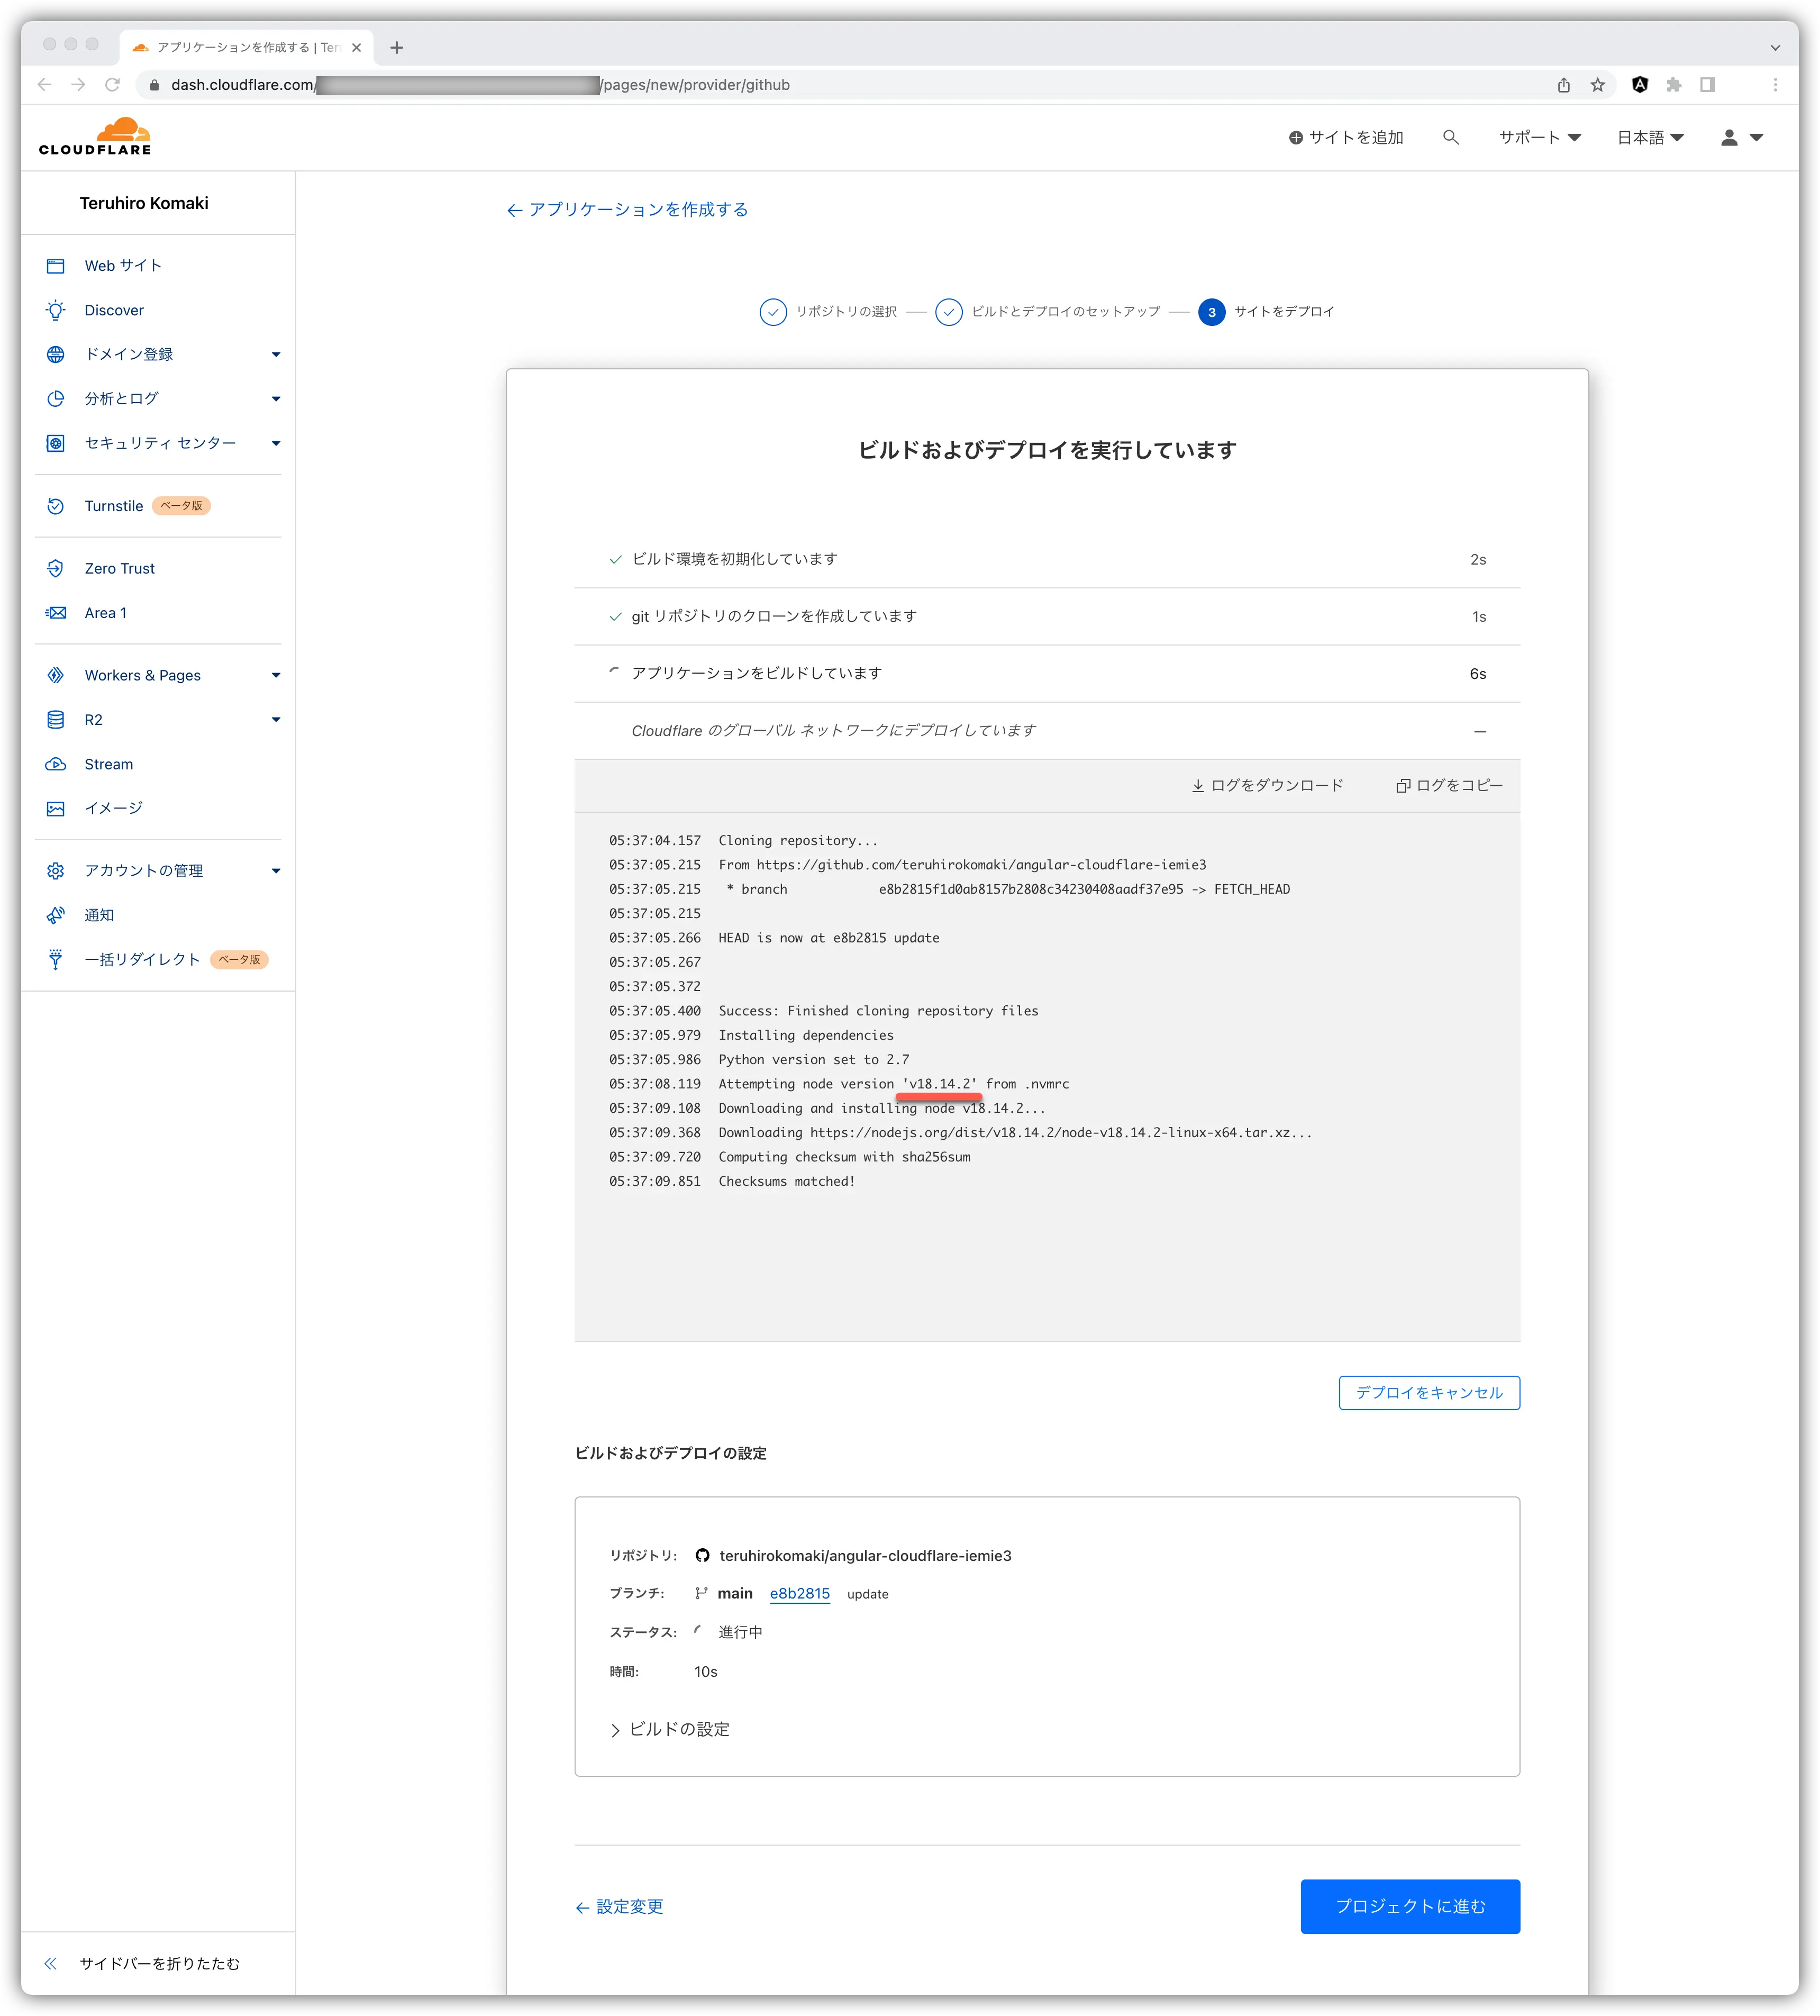The height and width of the screenshot is (2016, 1820).
Task: Open commit e8b2815 link
Action: (x=799, y=1593)
